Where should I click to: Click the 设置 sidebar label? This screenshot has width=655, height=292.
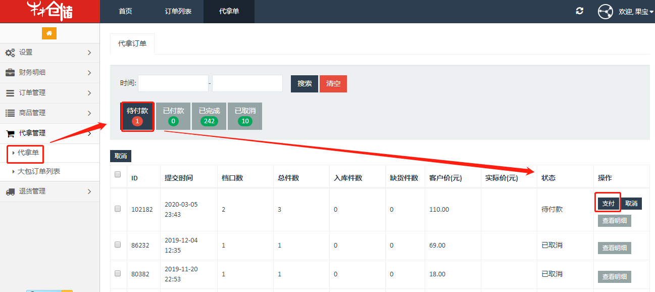(26, 53)
